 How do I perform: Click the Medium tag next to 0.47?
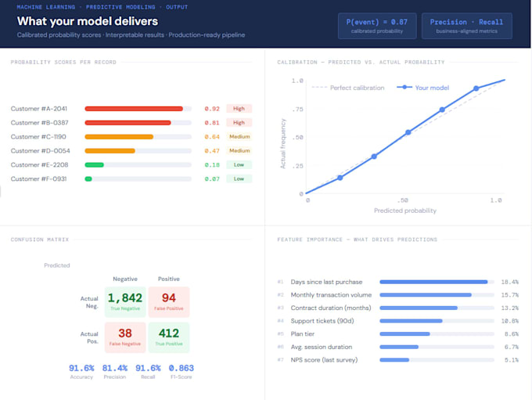[x=239, y=150]
